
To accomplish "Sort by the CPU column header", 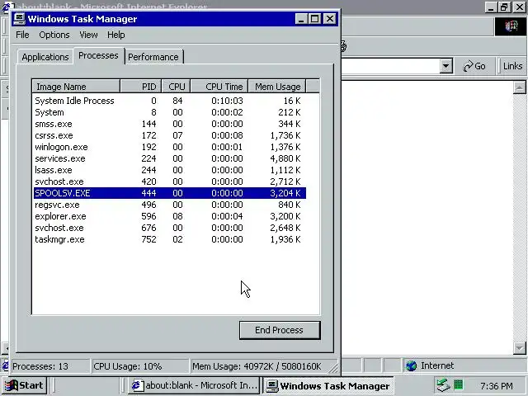I will coord(176,87).
